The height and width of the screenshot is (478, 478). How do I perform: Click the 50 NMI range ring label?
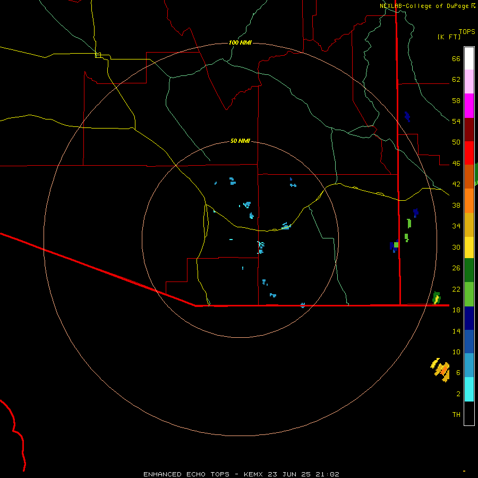(240, 141)
